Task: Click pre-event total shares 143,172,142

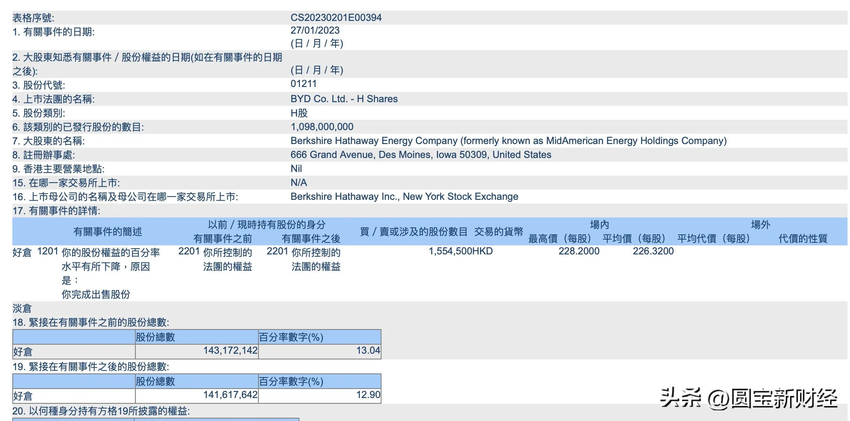Action: pos(231,350)
